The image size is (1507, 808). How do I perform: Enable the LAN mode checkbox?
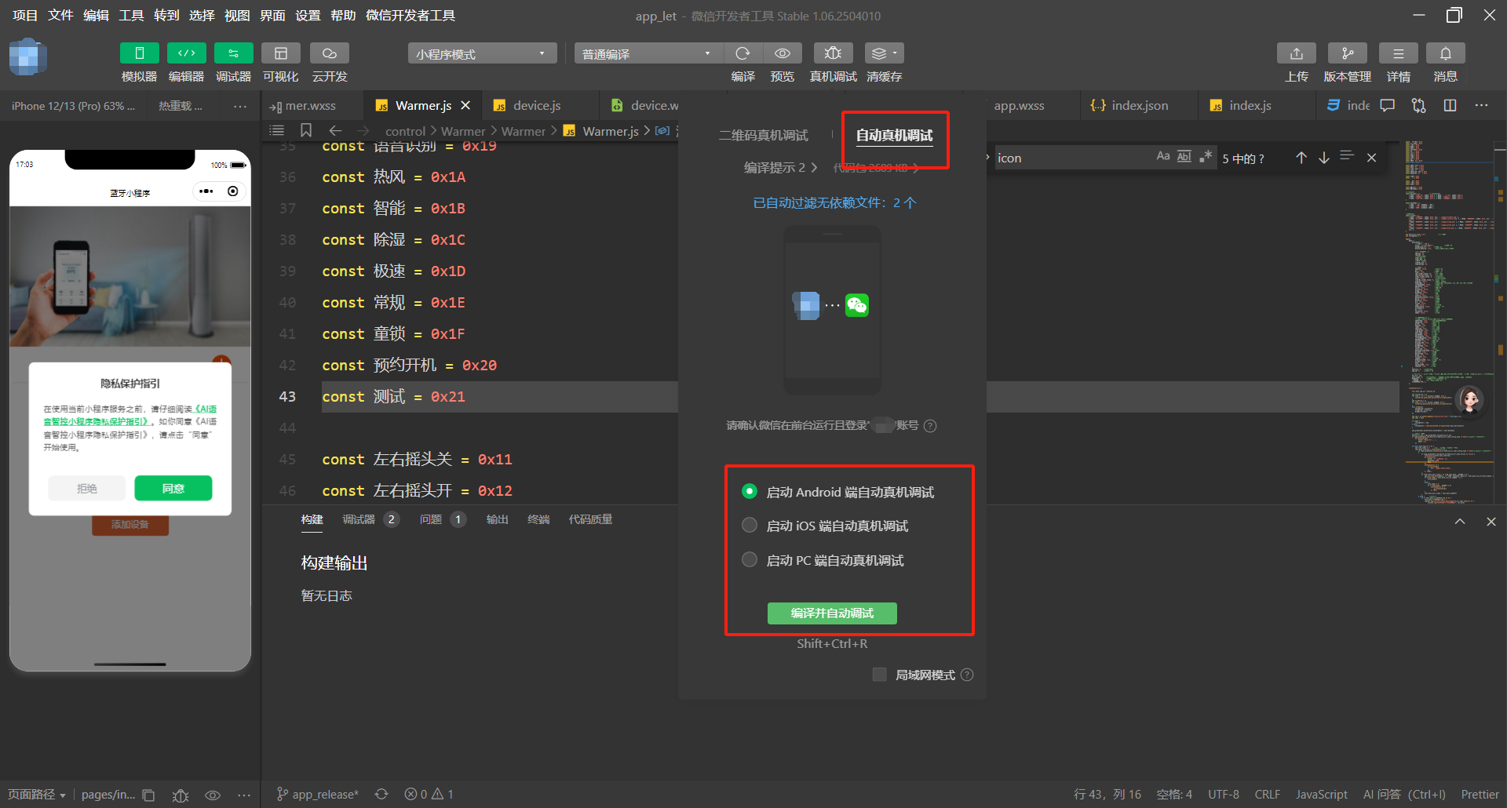880,675
